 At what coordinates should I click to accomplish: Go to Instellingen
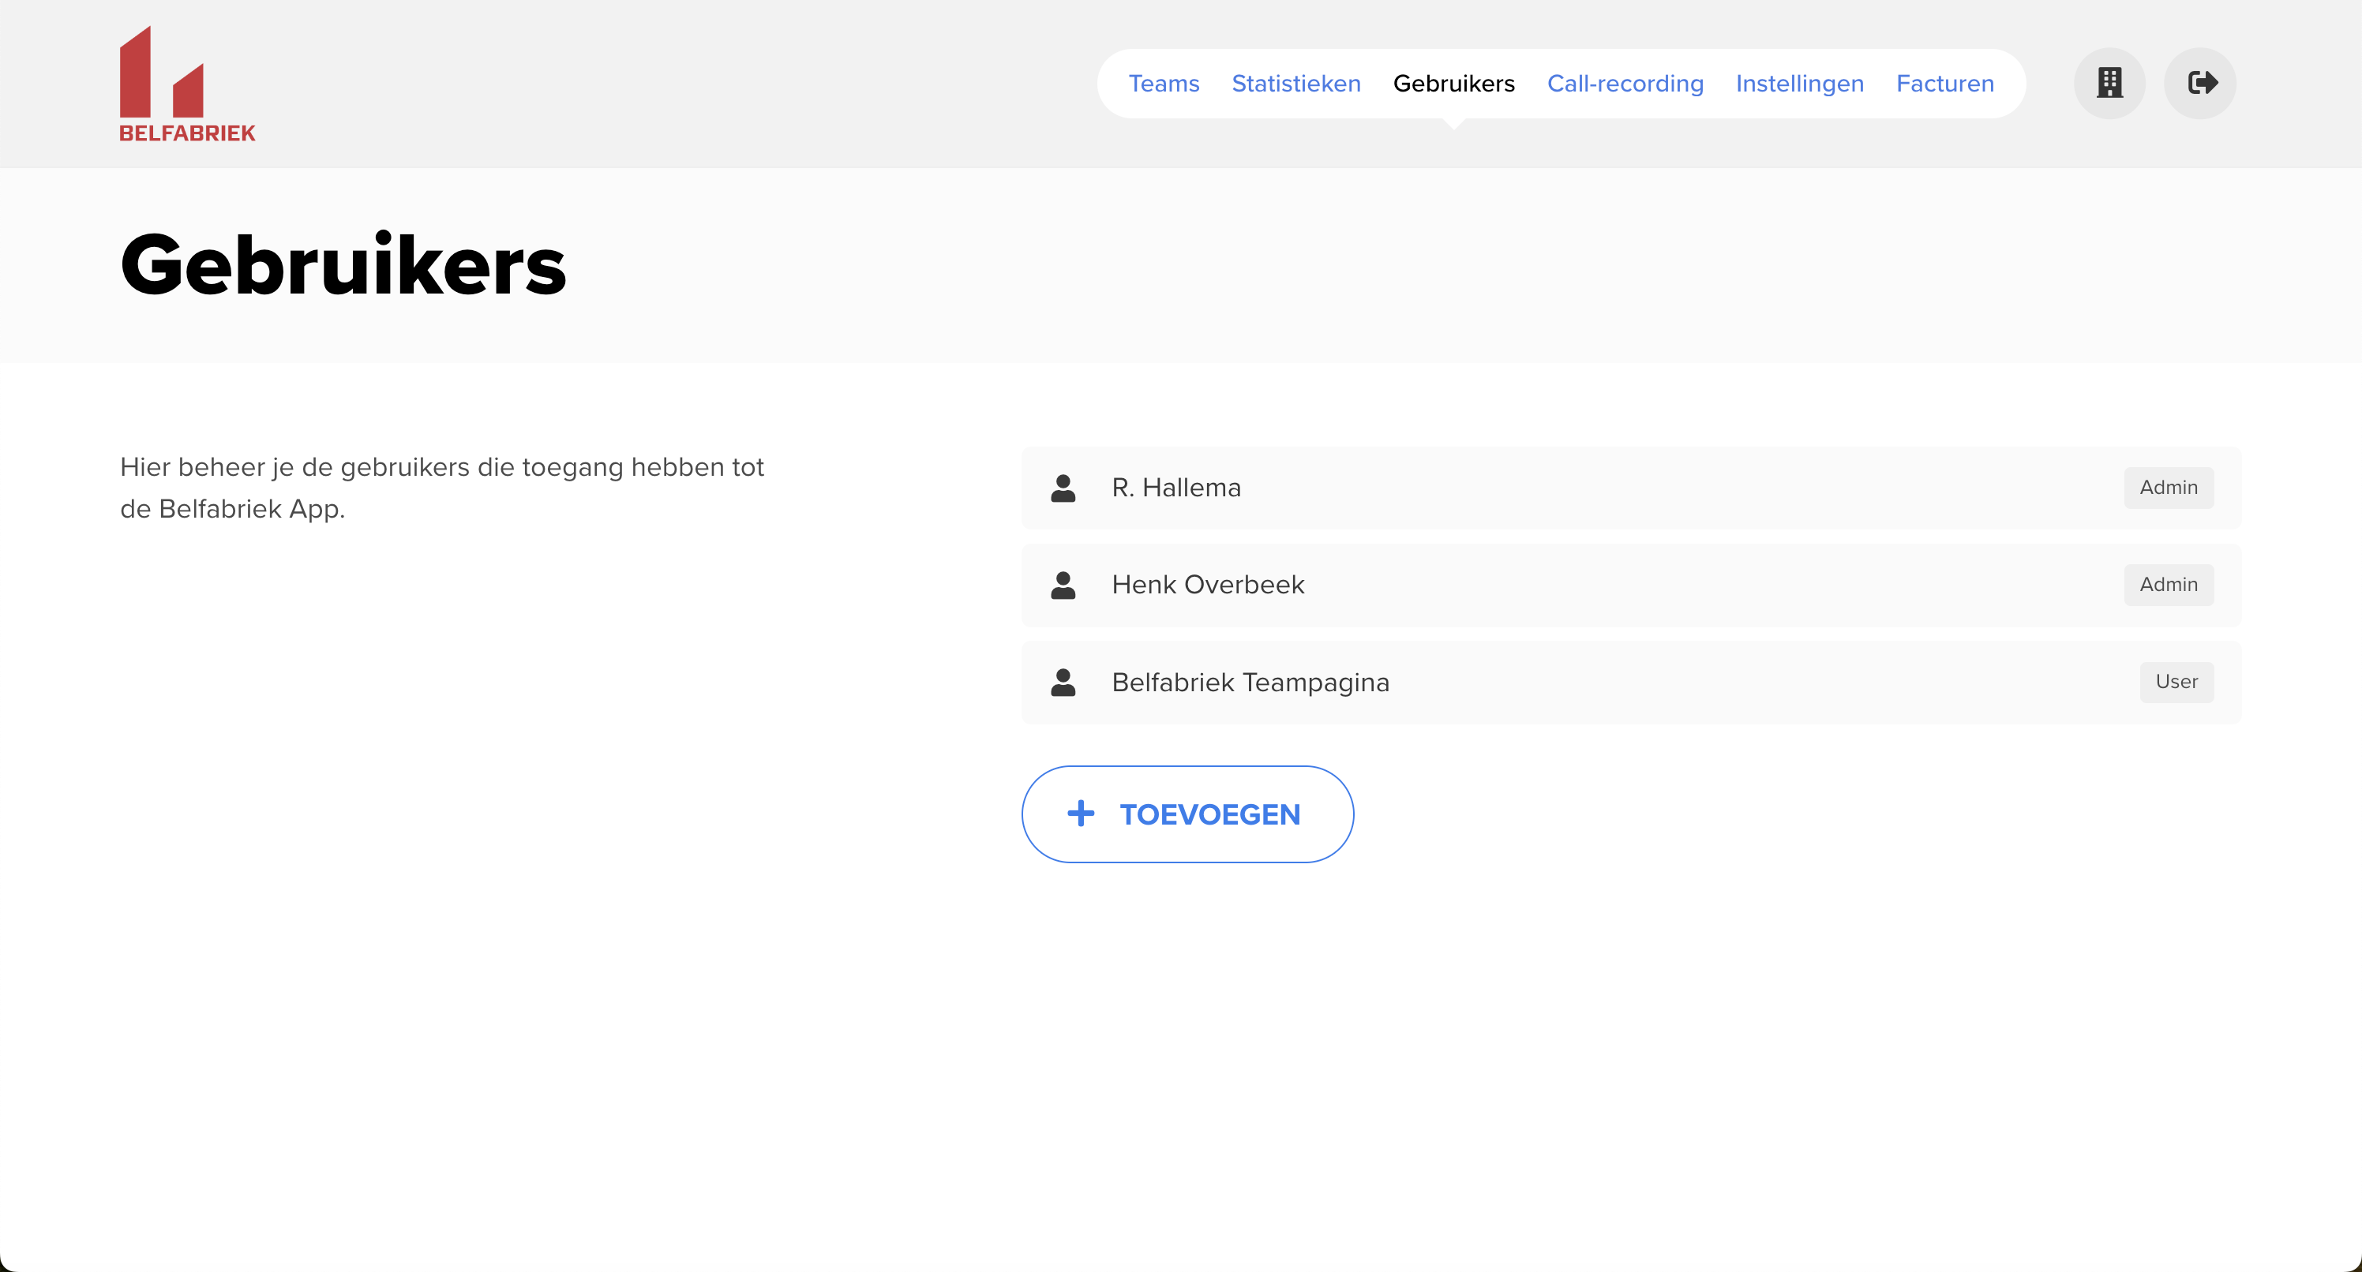(x=1798, y=84)
